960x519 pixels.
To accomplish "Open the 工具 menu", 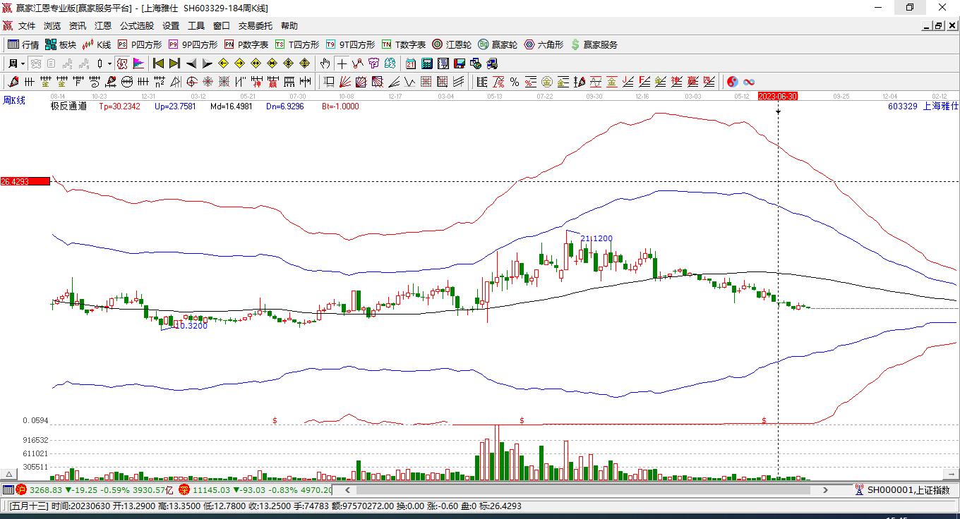I will (196, 26).
